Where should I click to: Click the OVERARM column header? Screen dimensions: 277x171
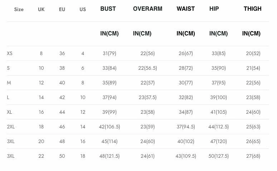coord(147,9)
